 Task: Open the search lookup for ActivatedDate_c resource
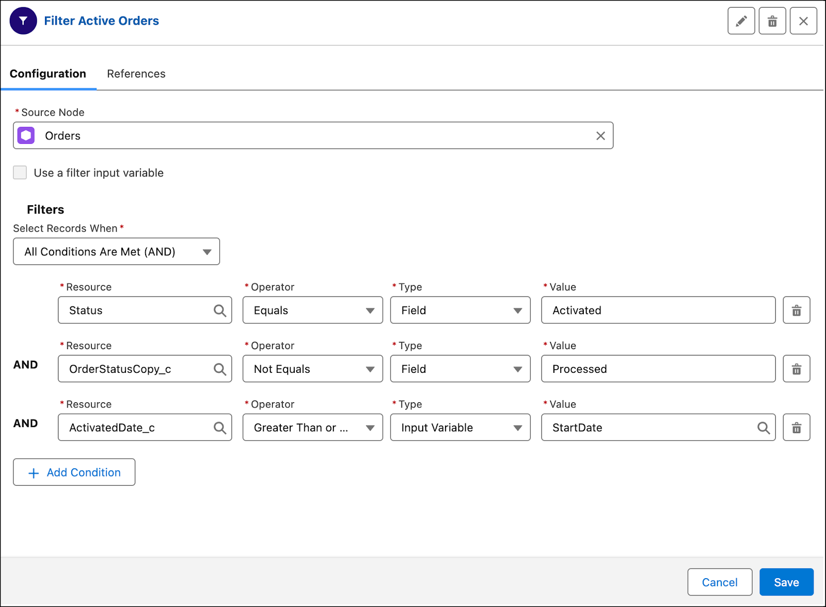pos(219,427)
